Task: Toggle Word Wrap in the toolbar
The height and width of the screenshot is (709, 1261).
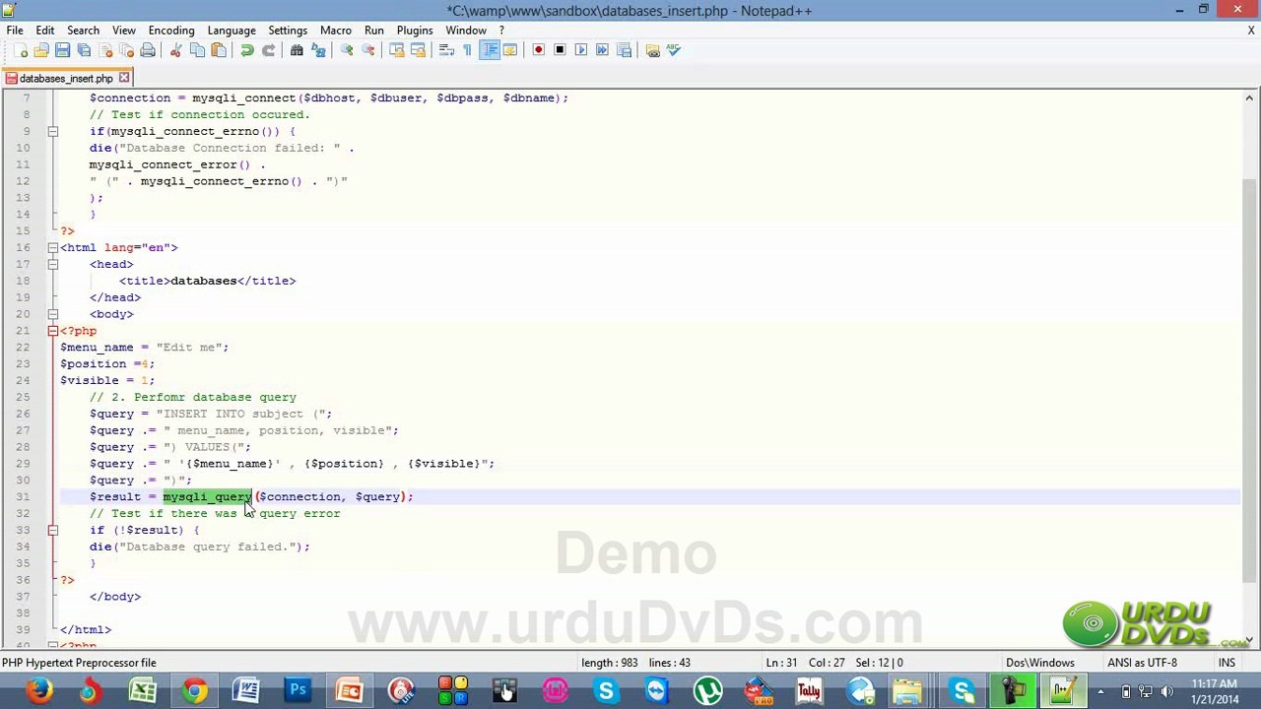Action: (x=446, y=50)
